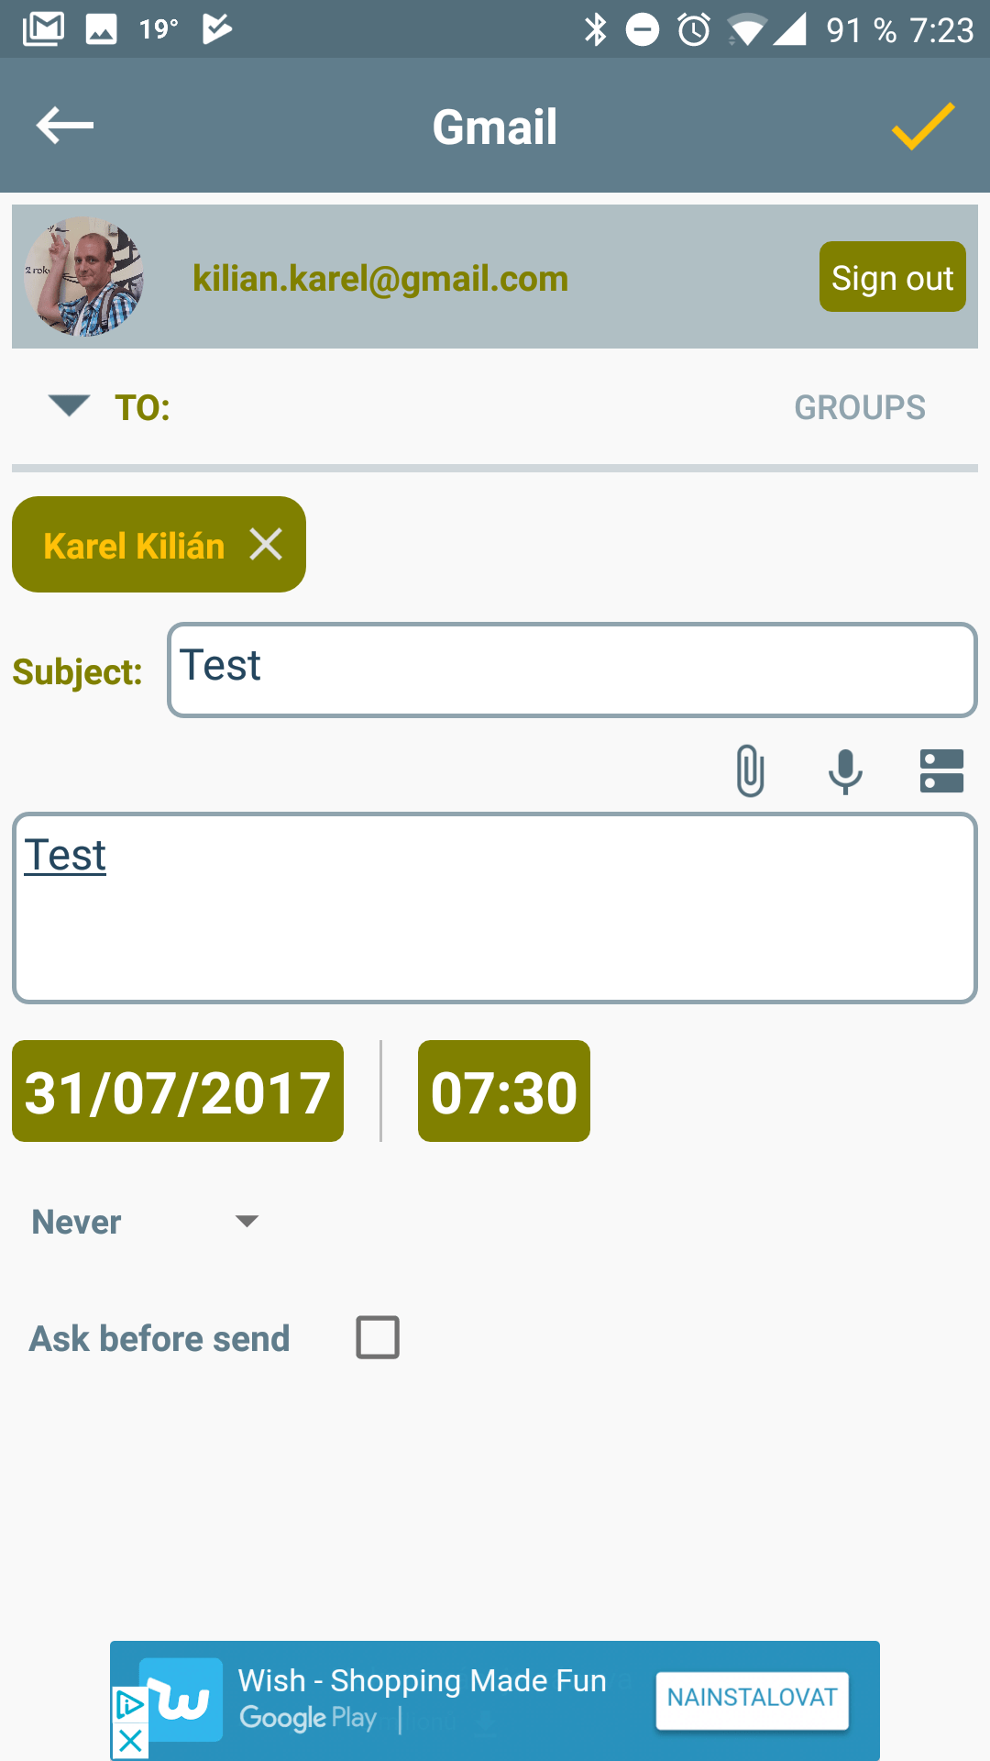Expand the TO recipients arrow
Screen dimensions: 990x1761
69,404
